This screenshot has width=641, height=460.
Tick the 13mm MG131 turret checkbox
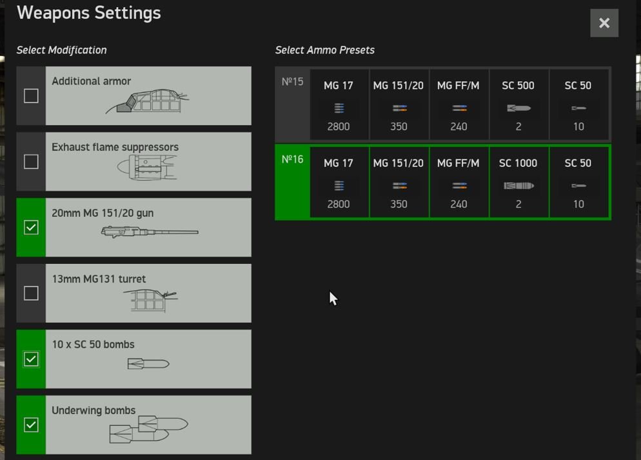(31, 293)
